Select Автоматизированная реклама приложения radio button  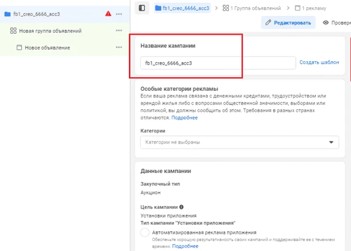(145, 232)
